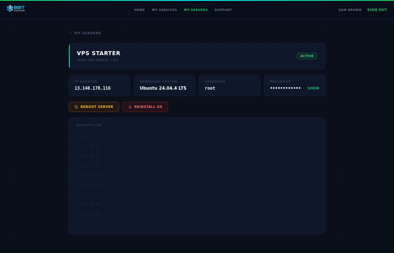Image resolution: width=394 pixels, height=253 pixels.
Task: Click the 12 Jun 15:49 log entry
Action: (88, 204)
